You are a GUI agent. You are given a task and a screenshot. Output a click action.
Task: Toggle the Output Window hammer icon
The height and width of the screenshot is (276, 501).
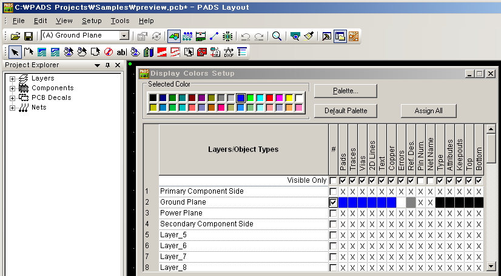[326, 36]
